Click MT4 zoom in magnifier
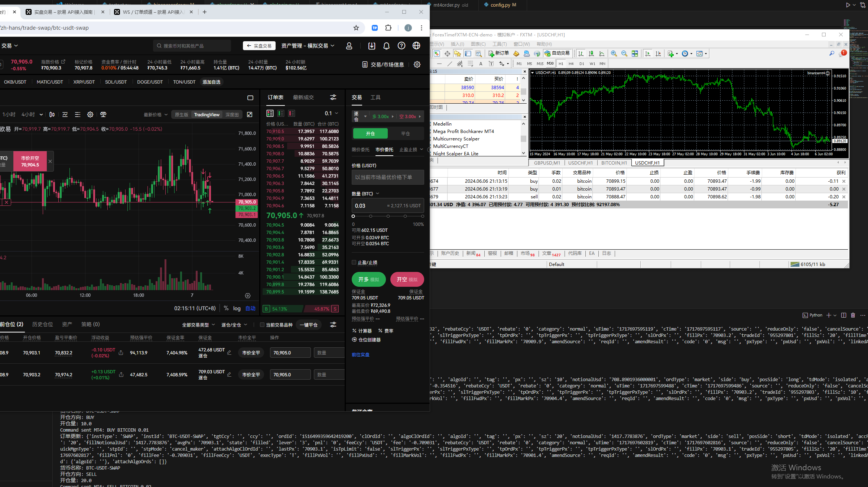 point(614,53)
